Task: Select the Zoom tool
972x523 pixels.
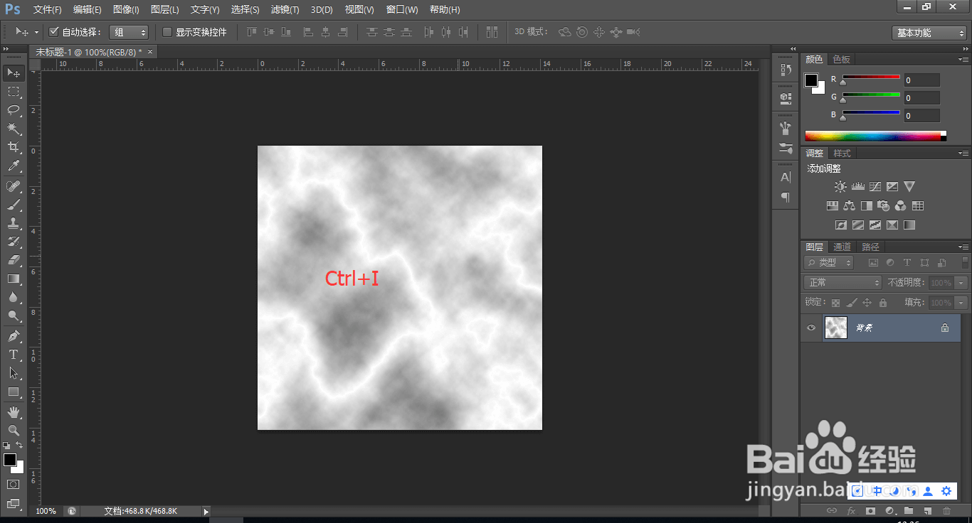Action: point(14,430)
